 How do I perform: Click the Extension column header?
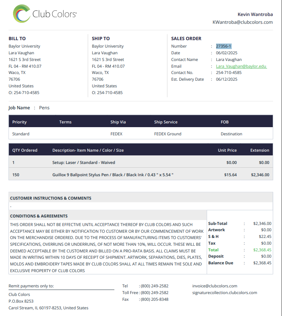[x=260, y=150]
